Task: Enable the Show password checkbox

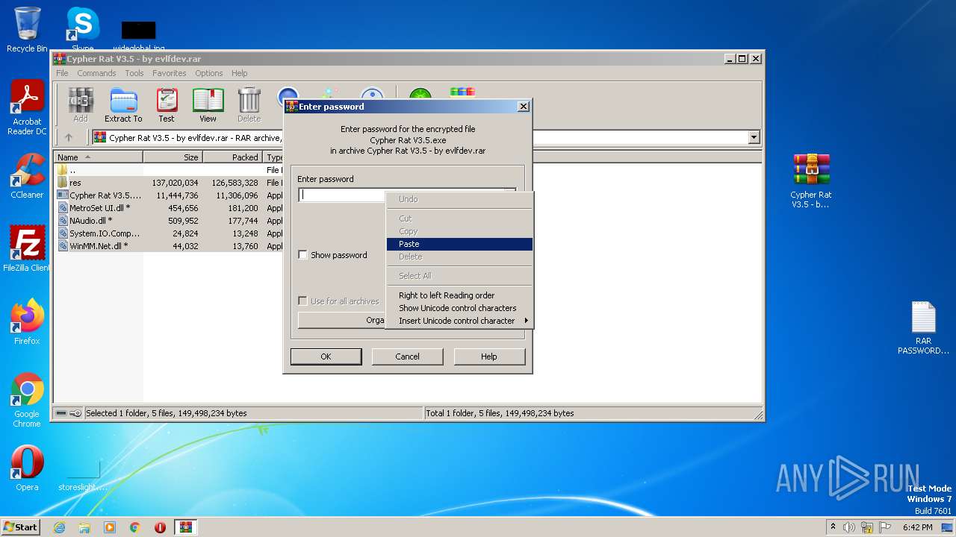Action: (x=302, y=255)
